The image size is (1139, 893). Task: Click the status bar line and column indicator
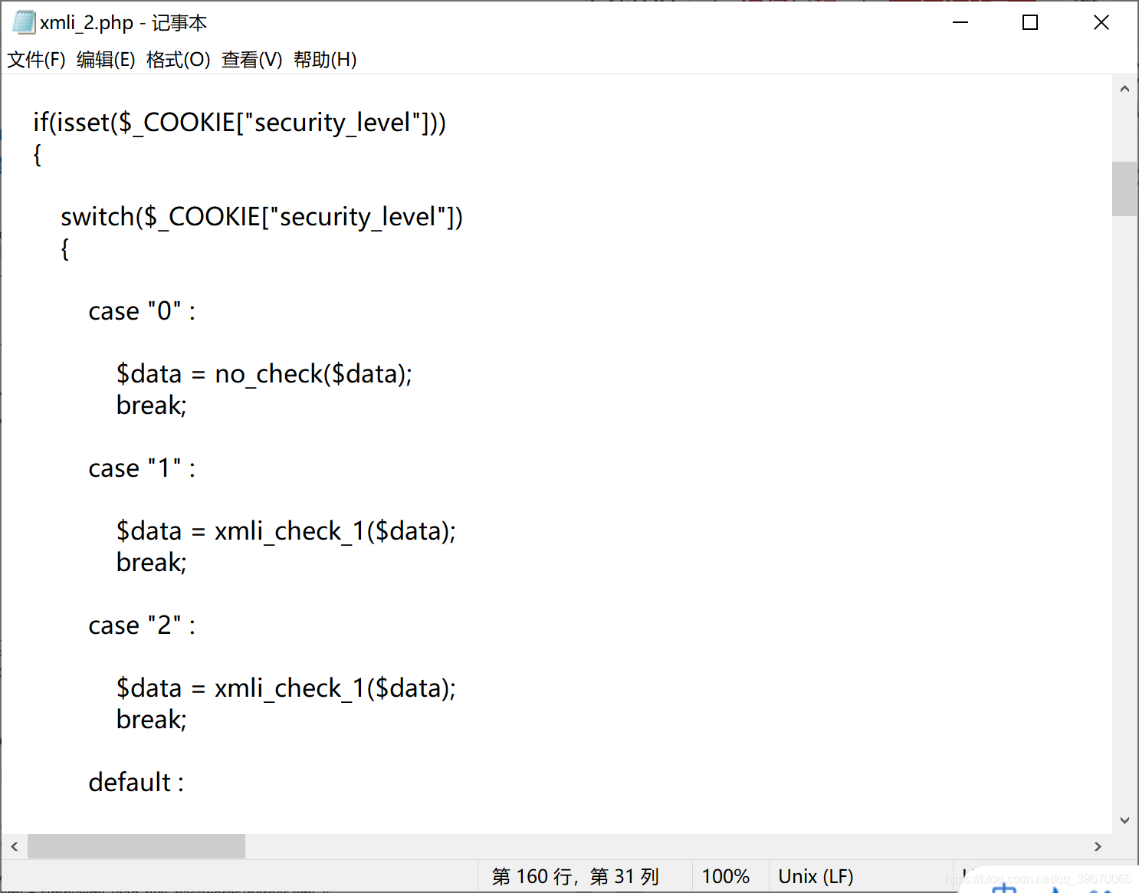pos(576,876)
